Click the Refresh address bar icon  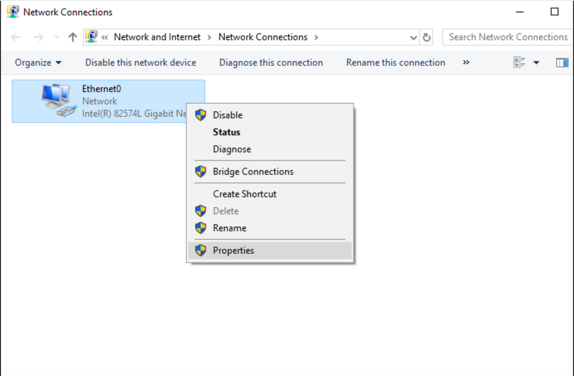(426, 37)
